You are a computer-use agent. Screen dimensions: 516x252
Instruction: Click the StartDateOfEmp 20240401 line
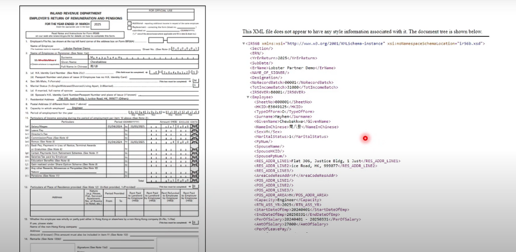tap(301, 210)
